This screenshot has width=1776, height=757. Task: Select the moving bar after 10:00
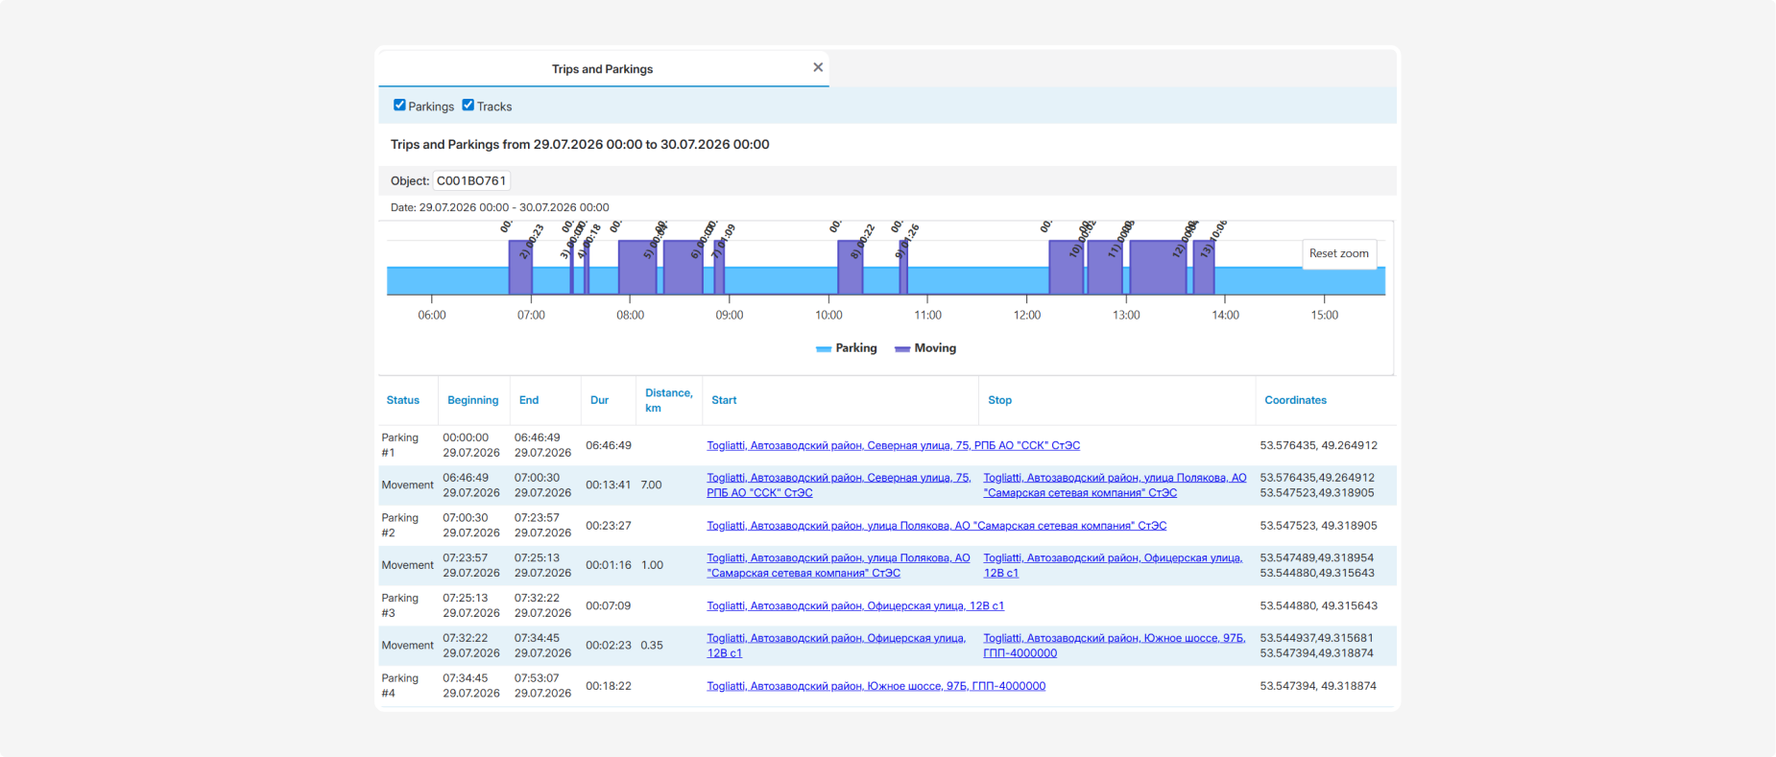(851, 267)
